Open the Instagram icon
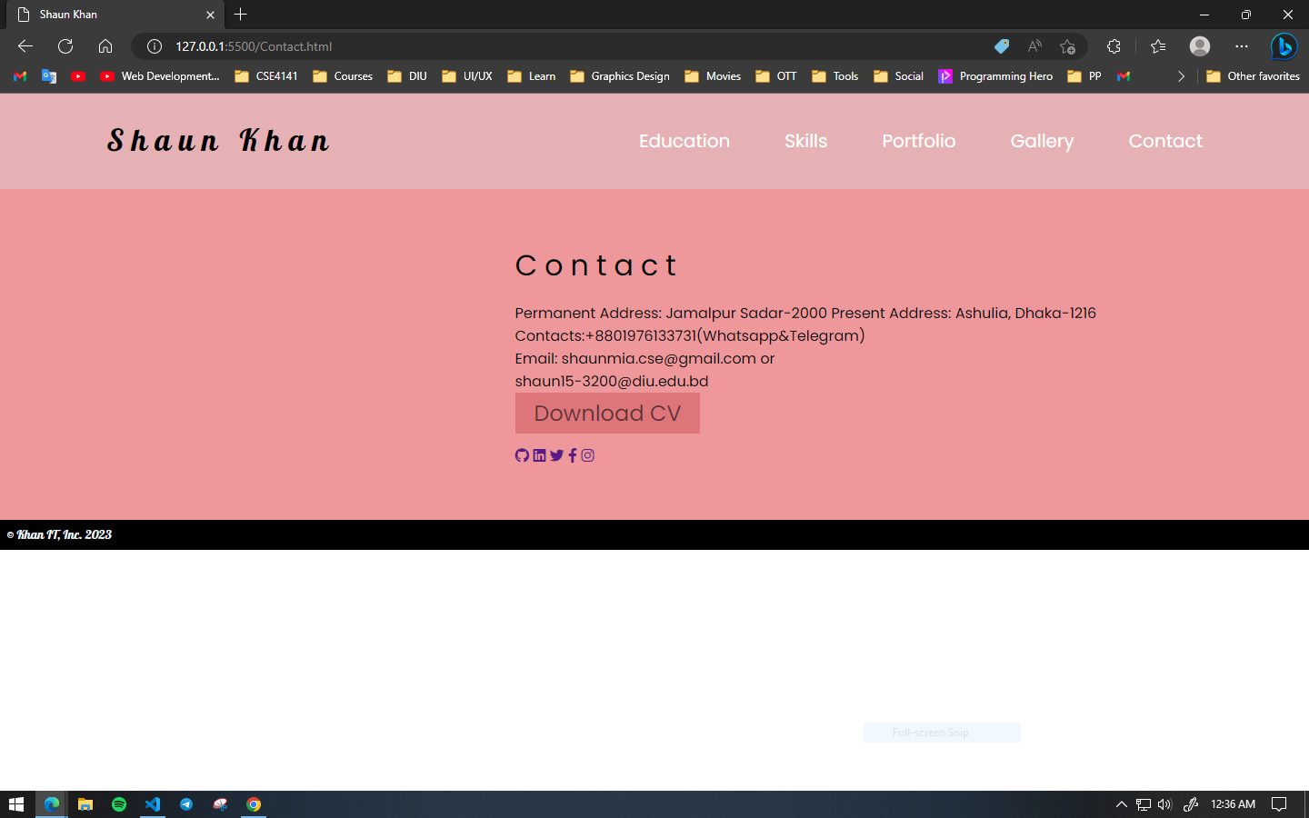 pos(587,455)
